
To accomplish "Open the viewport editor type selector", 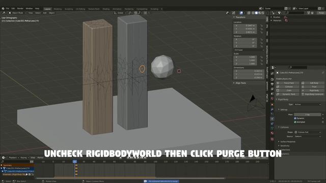I will [x=4, y=13].
